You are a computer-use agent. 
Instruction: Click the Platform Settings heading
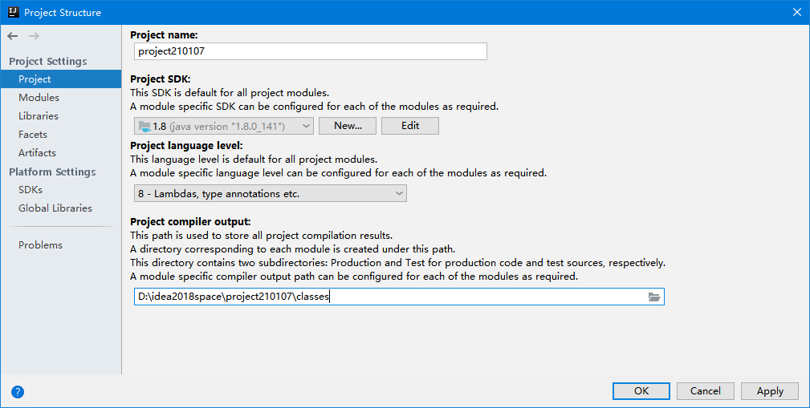52,172
